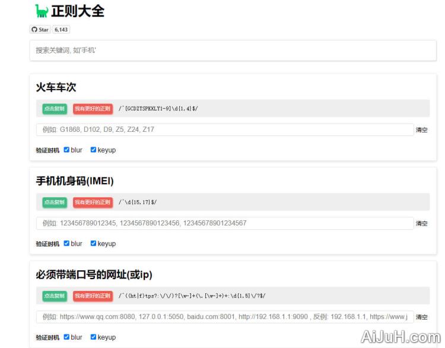Viewport: 445px width, 348px height.
Task: Click the IMEI regex code text
Action: (138, 203)
